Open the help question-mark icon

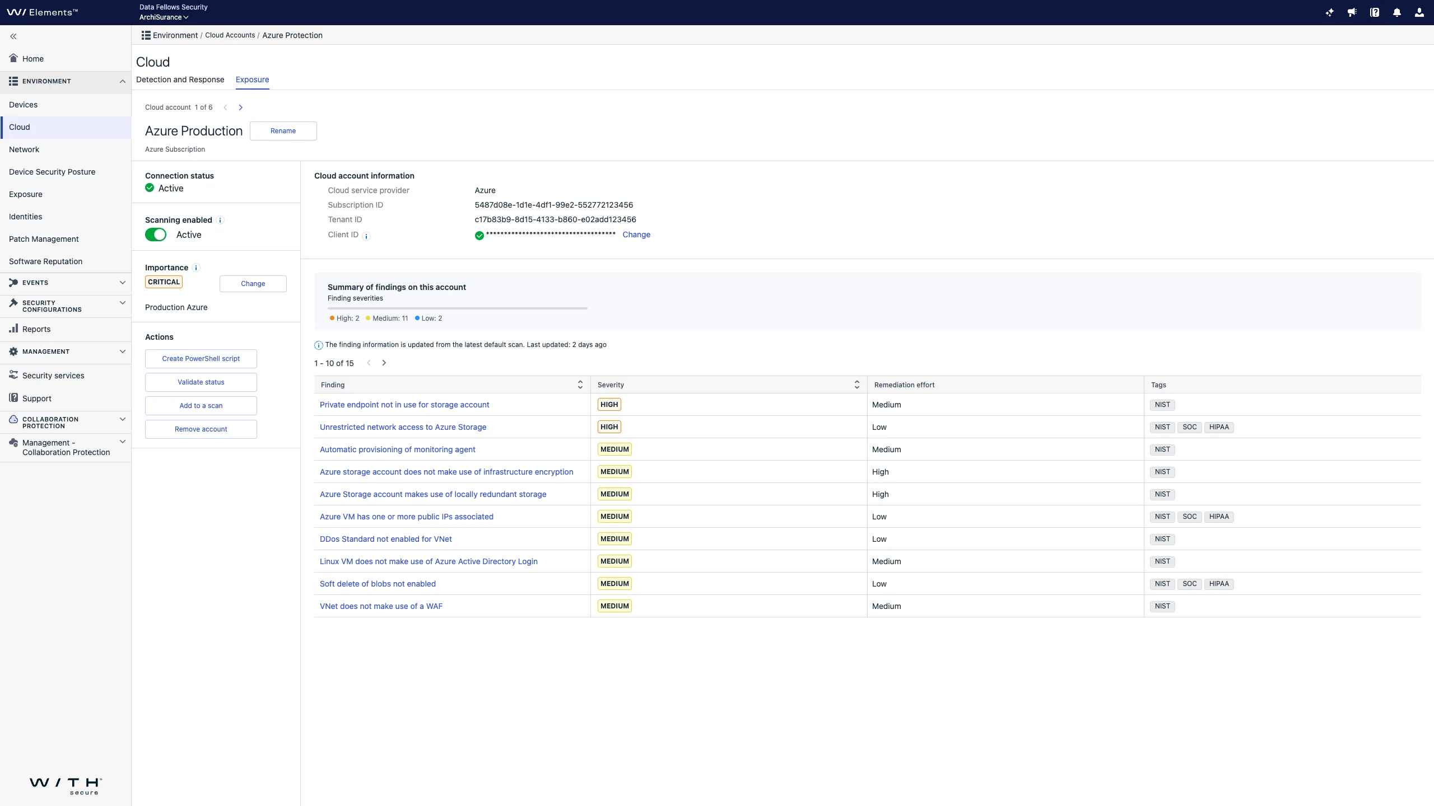[1375, 12]
